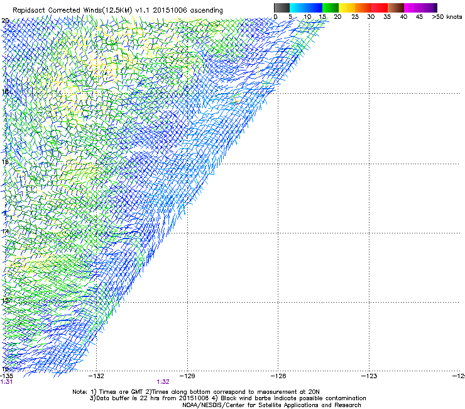Click the gray 0-5 knots color swatch

click(282, 8)
